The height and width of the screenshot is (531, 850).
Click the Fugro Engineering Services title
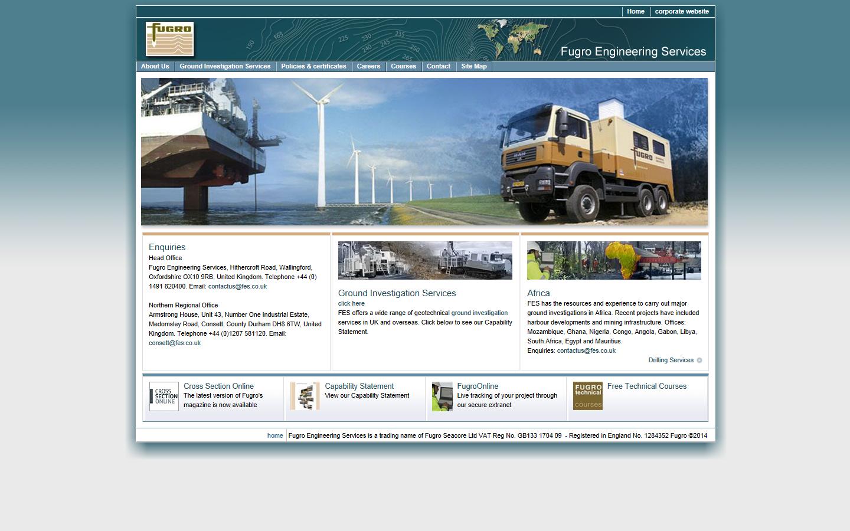click(x=633, y=52)
